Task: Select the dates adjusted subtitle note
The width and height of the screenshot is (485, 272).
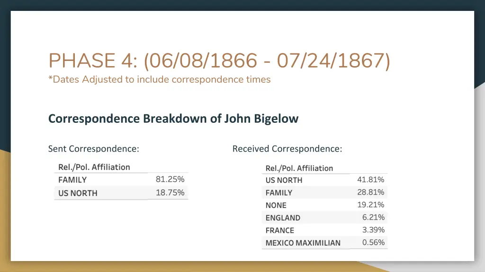Action: pos(159,79)
